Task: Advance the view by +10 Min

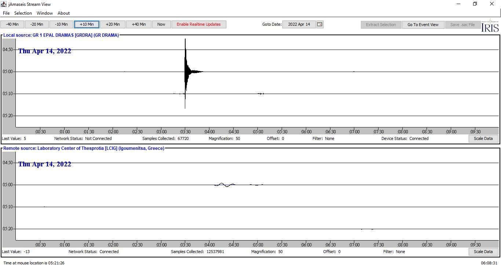Action: [87, 24]
